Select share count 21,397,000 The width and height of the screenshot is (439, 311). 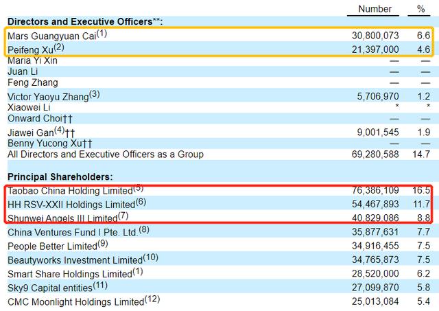(x=375, y=49)
